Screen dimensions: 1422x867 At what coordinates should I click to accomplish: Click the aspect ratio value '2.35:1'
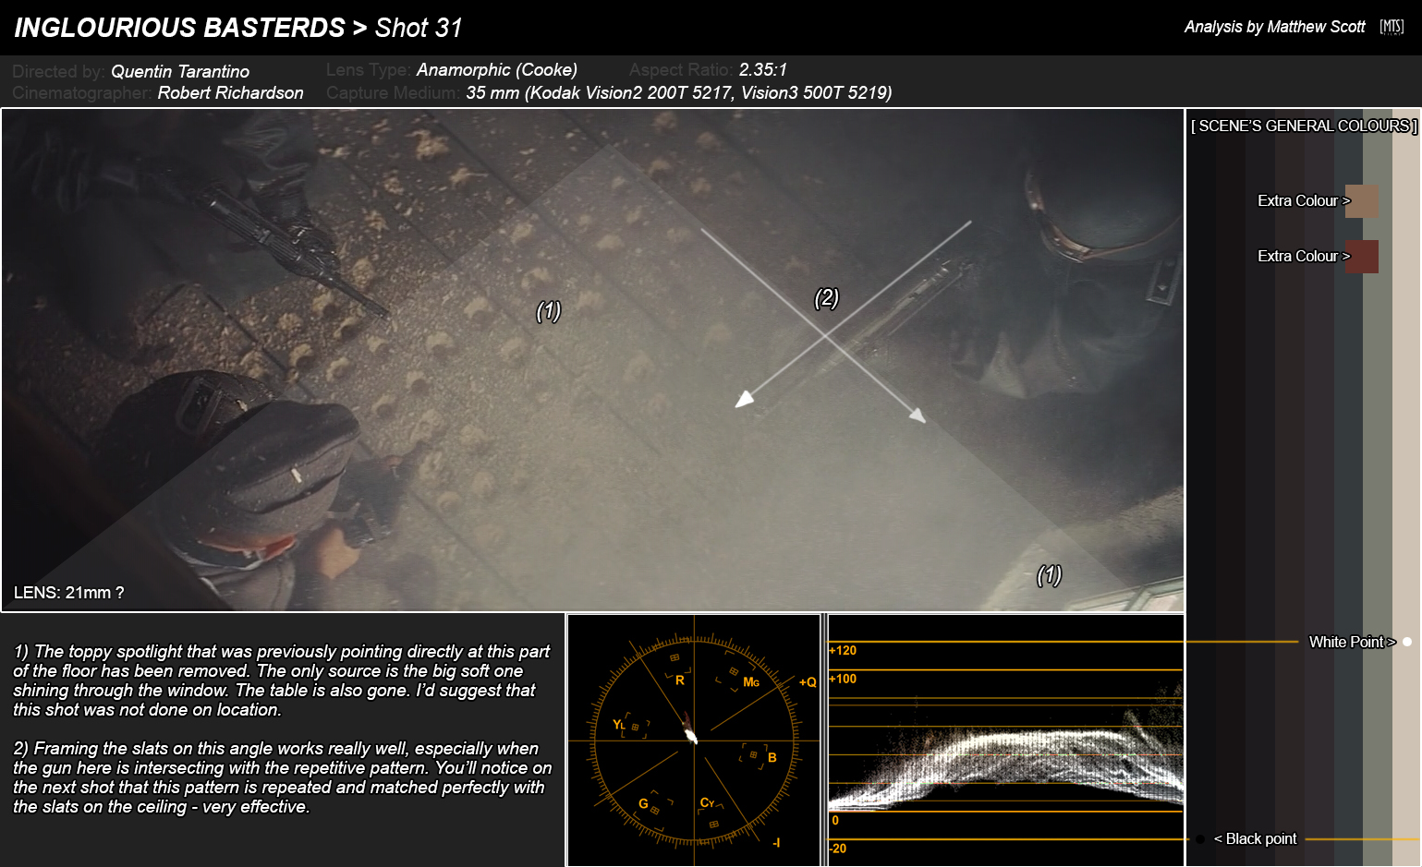[763, 70]
